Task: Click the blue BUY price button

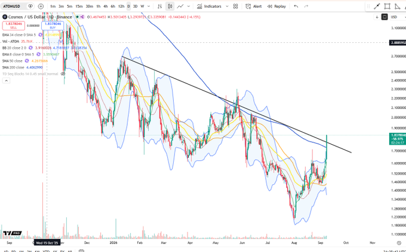Action: tap(53, 26)
